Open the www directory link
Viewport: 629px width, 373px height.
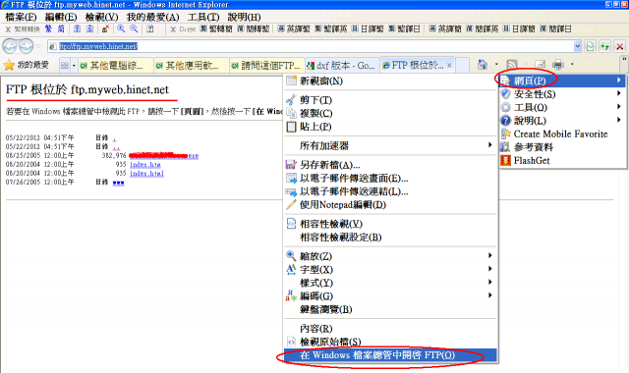coord(118,183)
